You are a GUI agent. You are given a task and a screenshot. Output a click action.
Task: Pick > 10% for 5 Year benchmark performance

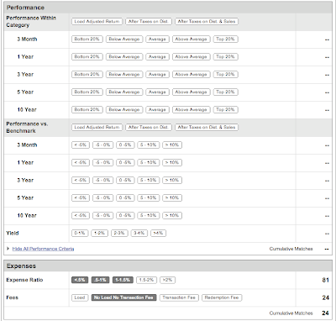pos(172,198)
